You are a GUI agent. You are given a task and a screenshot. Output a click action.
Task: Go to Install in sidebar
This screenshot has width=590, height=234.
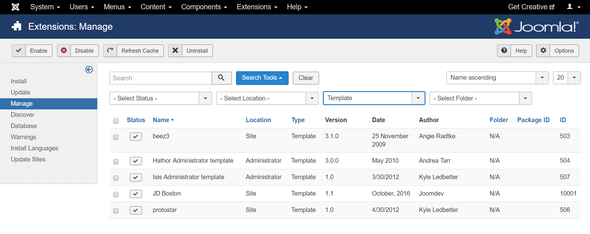19,81
